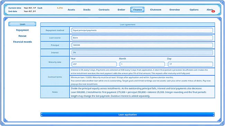225x126 pixels.
Task: Open Repayment in the sidebar
Action: (x=22, y=30)
